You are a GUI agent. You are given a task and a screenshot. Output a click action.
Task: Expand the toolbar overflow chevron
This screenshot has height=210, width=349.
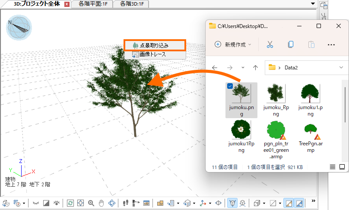[x=314, y=201]
